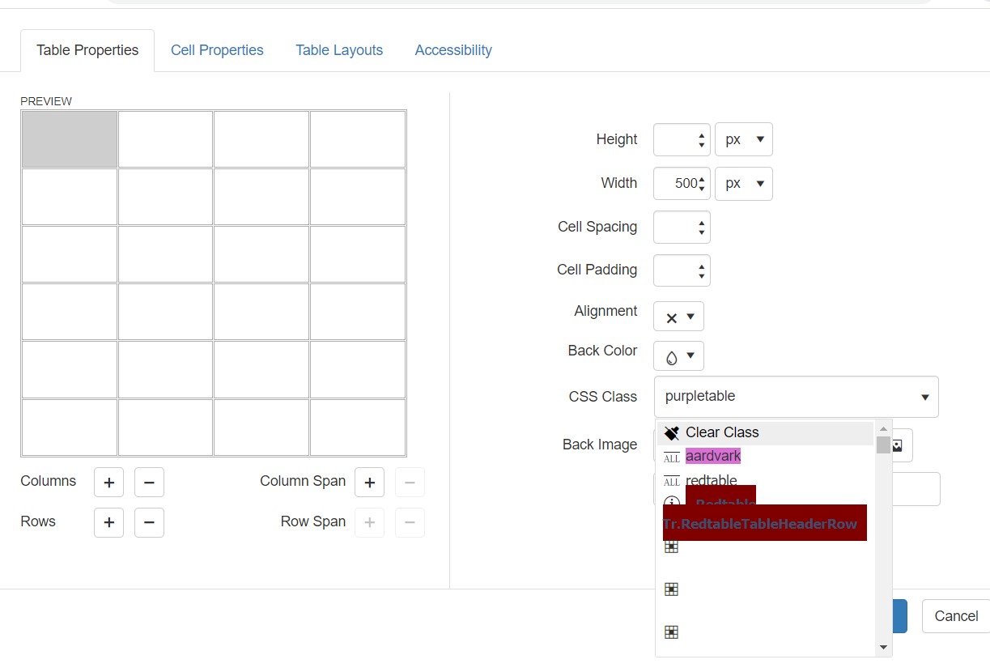The image size is (990, 668).
Task: Remove a row with Rows minus button
Action: pos(149,522)
